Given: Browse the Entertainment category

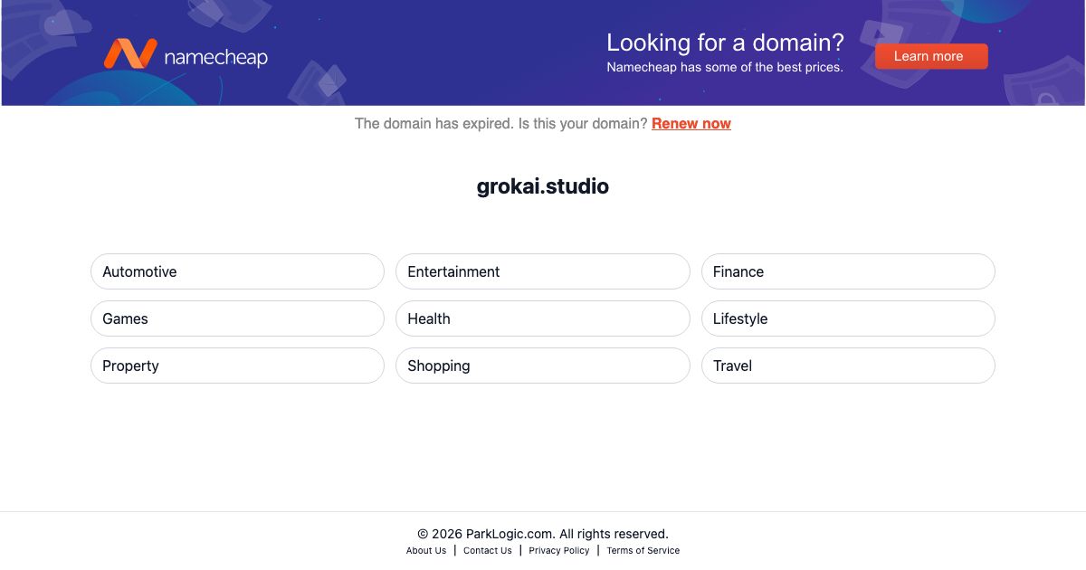Looking at the screenshot, I should click(543, 271).
